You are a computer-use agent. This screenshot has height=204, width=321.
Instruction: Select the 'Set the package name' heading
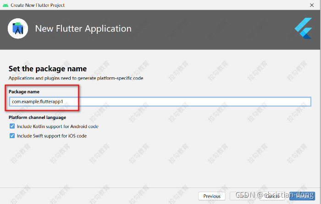pyautogui.click(x=48, y=69)
